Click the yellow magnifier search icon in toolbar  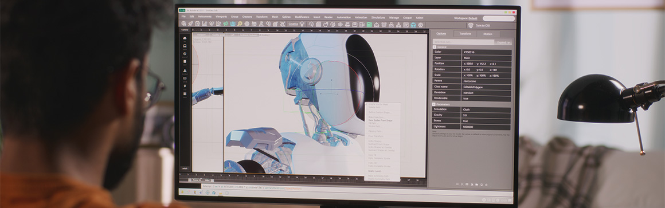(x=240, y=24)
